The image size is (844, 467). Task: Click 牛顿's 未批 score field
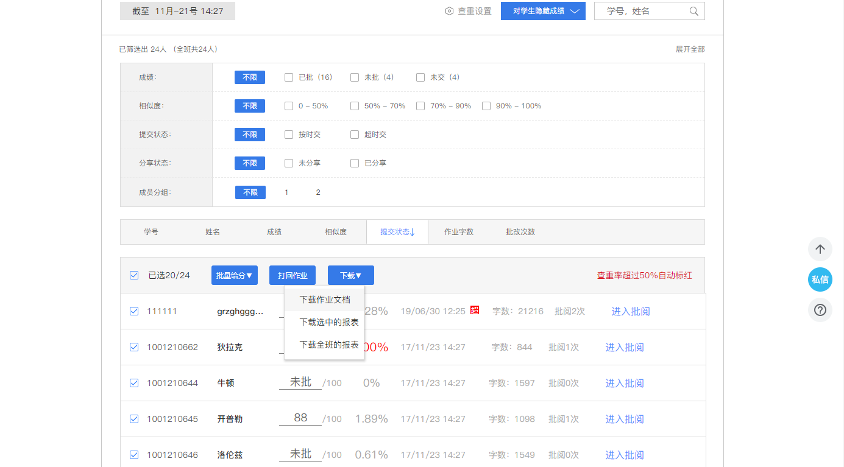(x=300, y=382)
